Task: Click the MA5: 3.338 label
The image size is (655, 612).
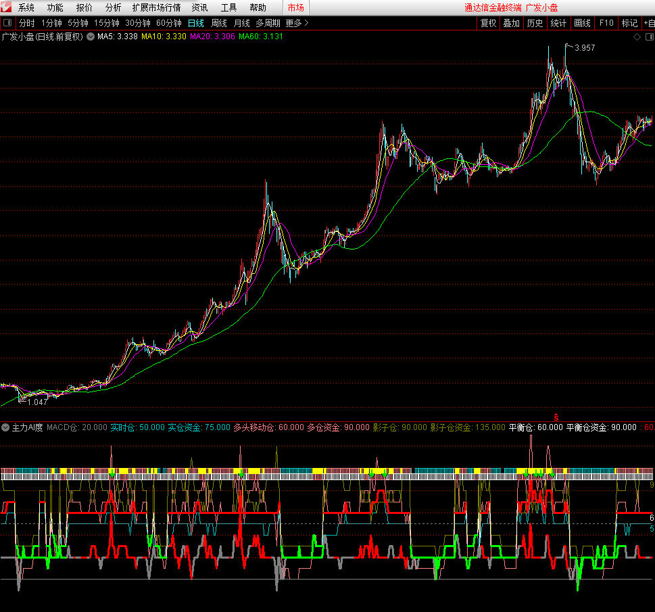Action: (118, 37)
